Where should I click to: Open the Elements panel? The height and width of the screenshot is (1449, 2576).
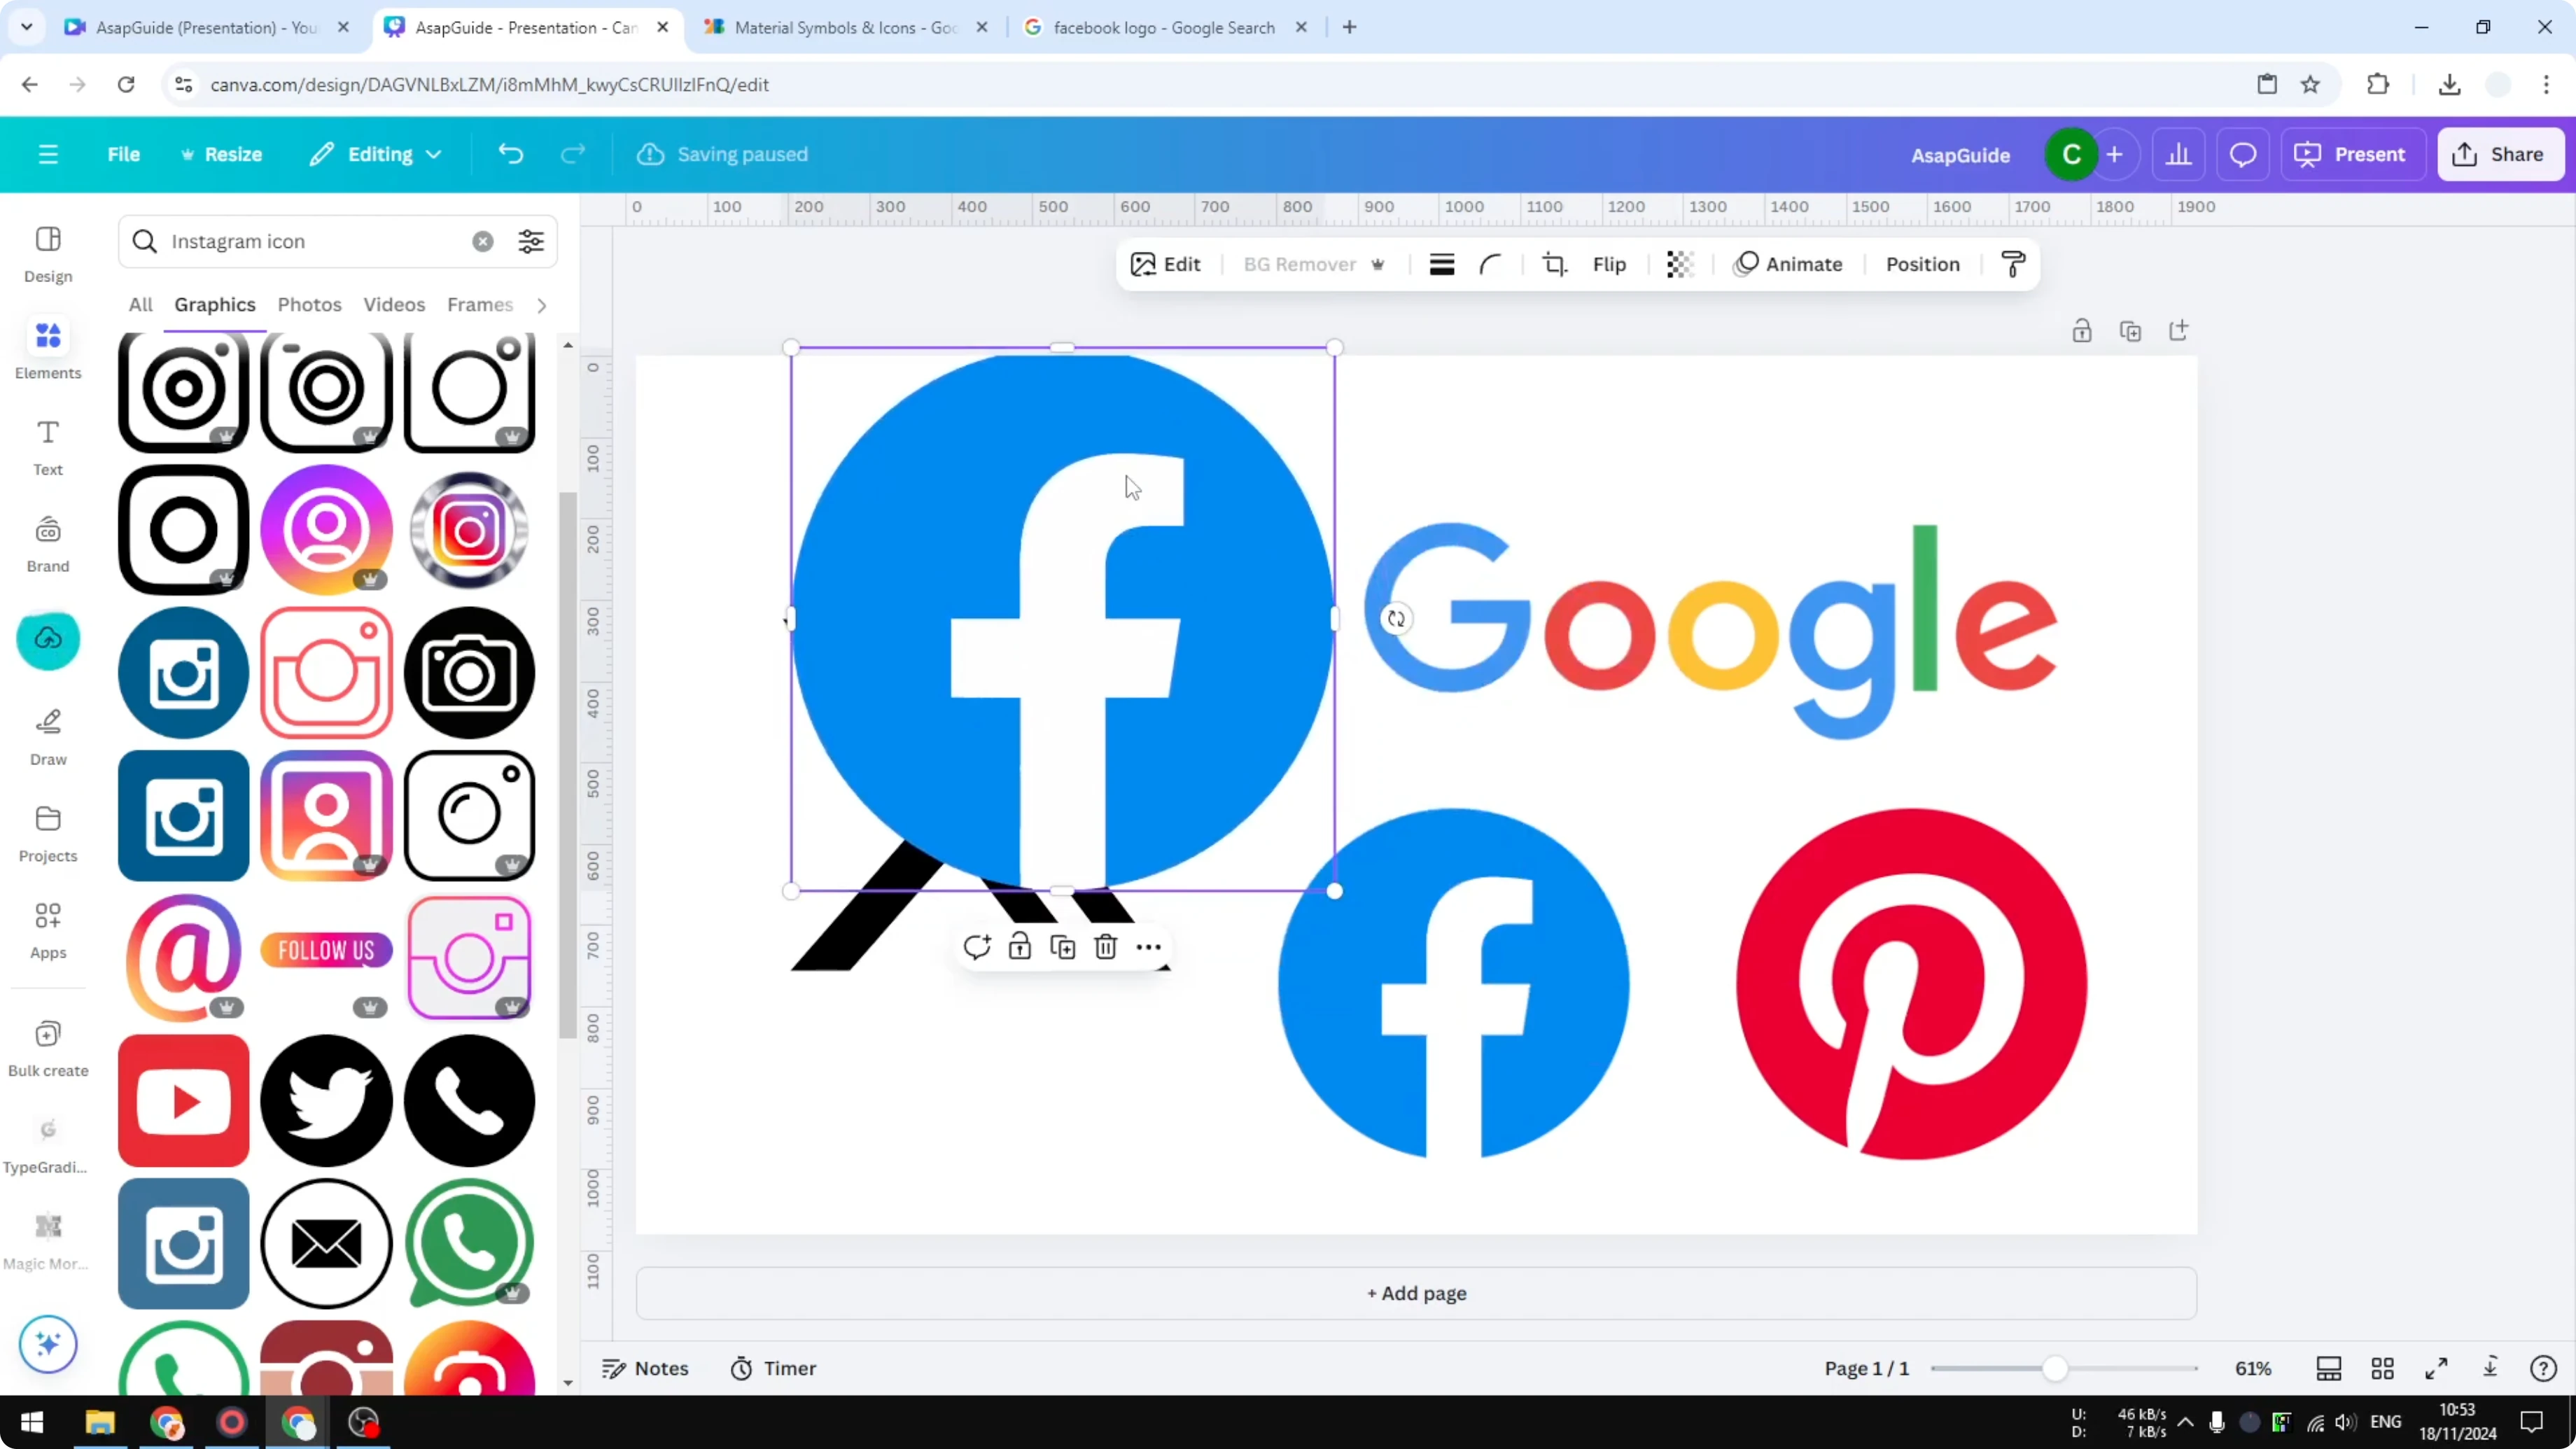click(x=47, y=348)
